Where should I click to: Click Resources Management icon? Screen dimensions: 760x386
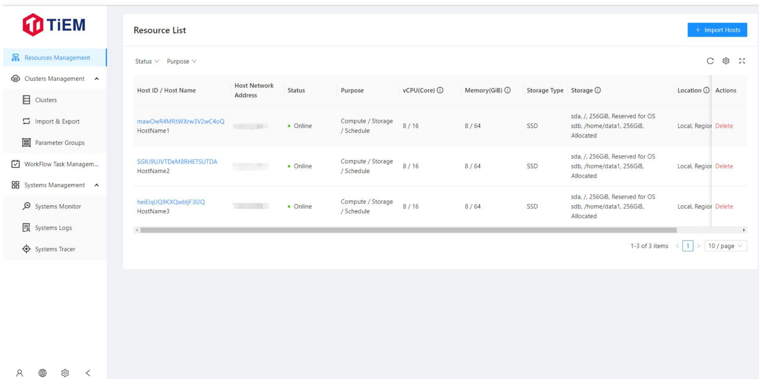point(15,58)
